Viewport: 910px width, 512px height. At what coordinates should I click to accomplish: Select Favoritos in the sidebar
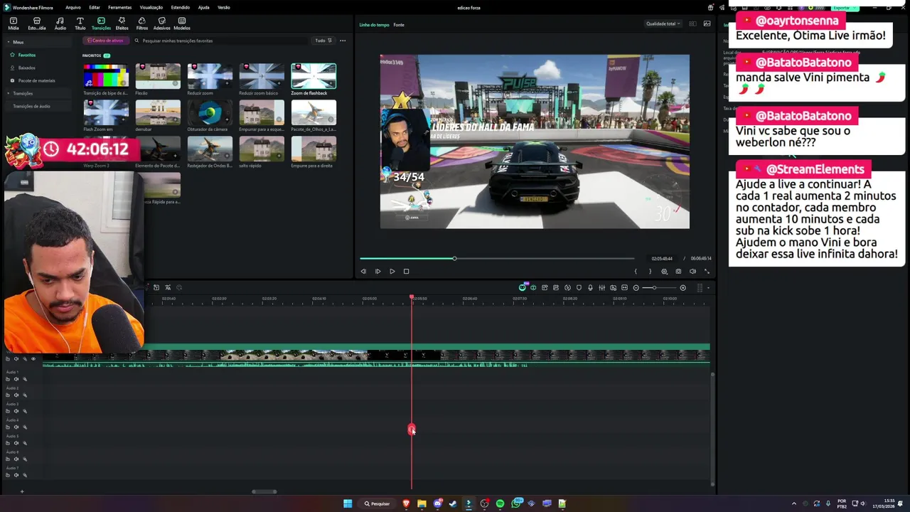click(26, 55)
